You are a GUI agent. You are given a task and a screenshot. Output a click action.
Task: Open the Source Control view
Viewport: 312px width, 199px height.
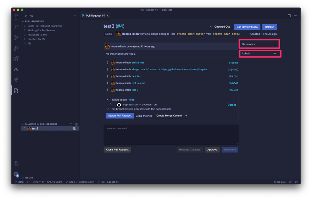(16, 38)
